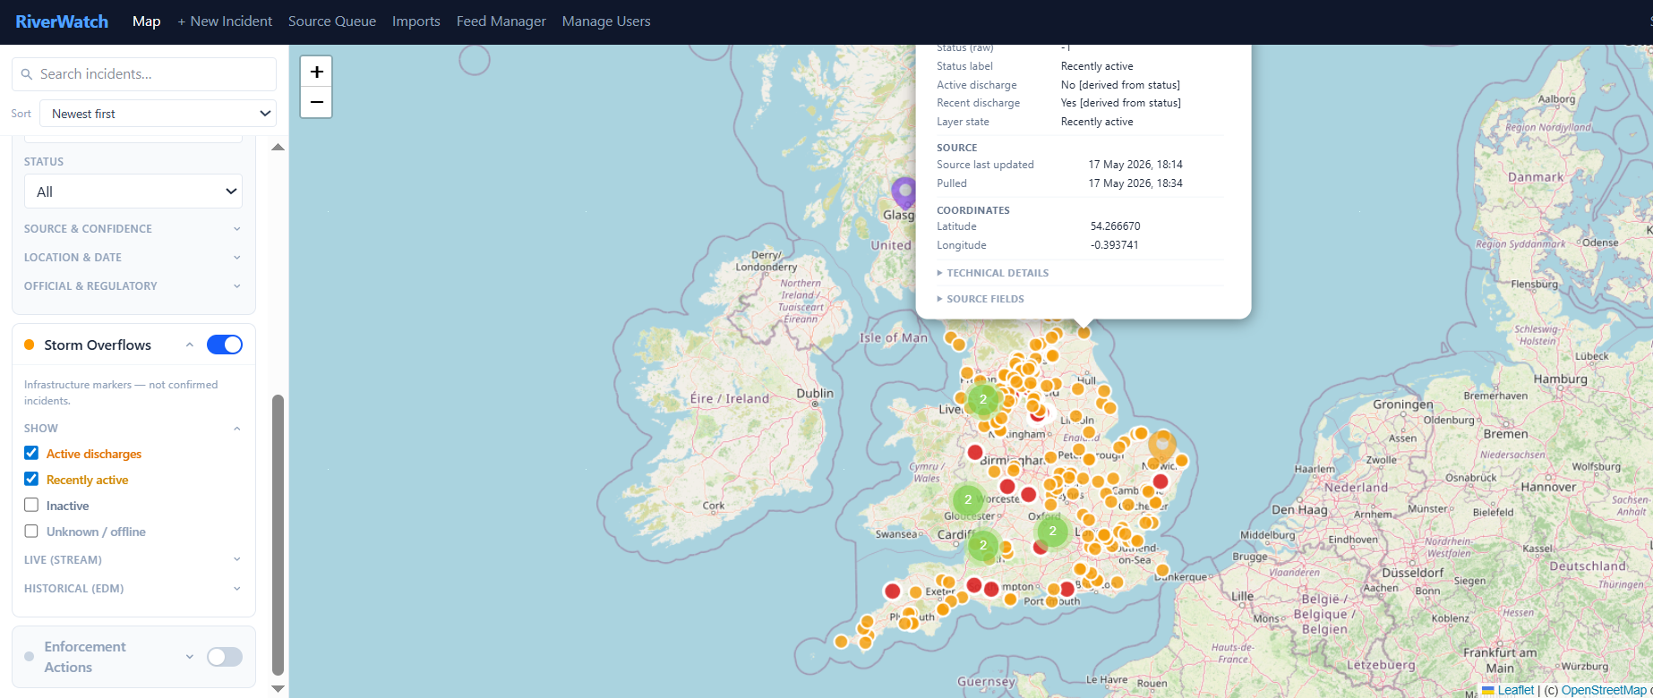
Task: Click the orange Storm Overflows dot
Action: [x=30, y=345]
